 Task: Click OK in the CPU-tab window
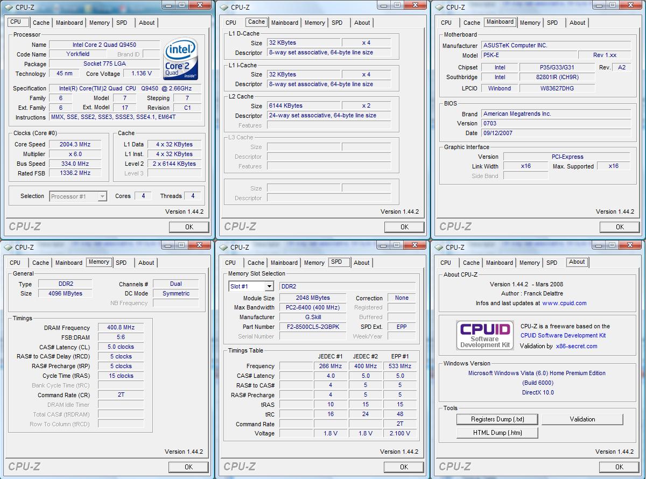189,227
